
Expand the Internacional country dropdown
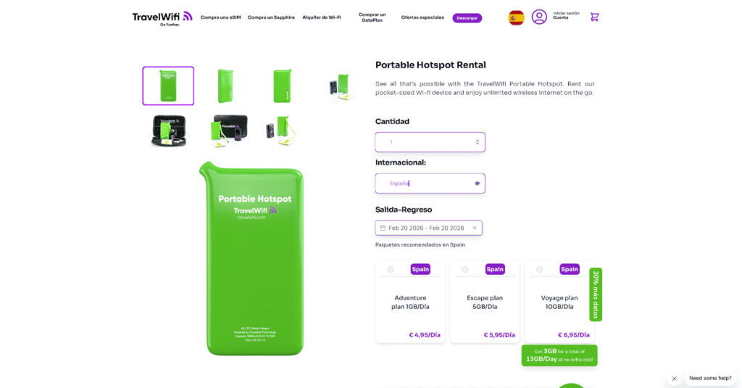[430, 183]
